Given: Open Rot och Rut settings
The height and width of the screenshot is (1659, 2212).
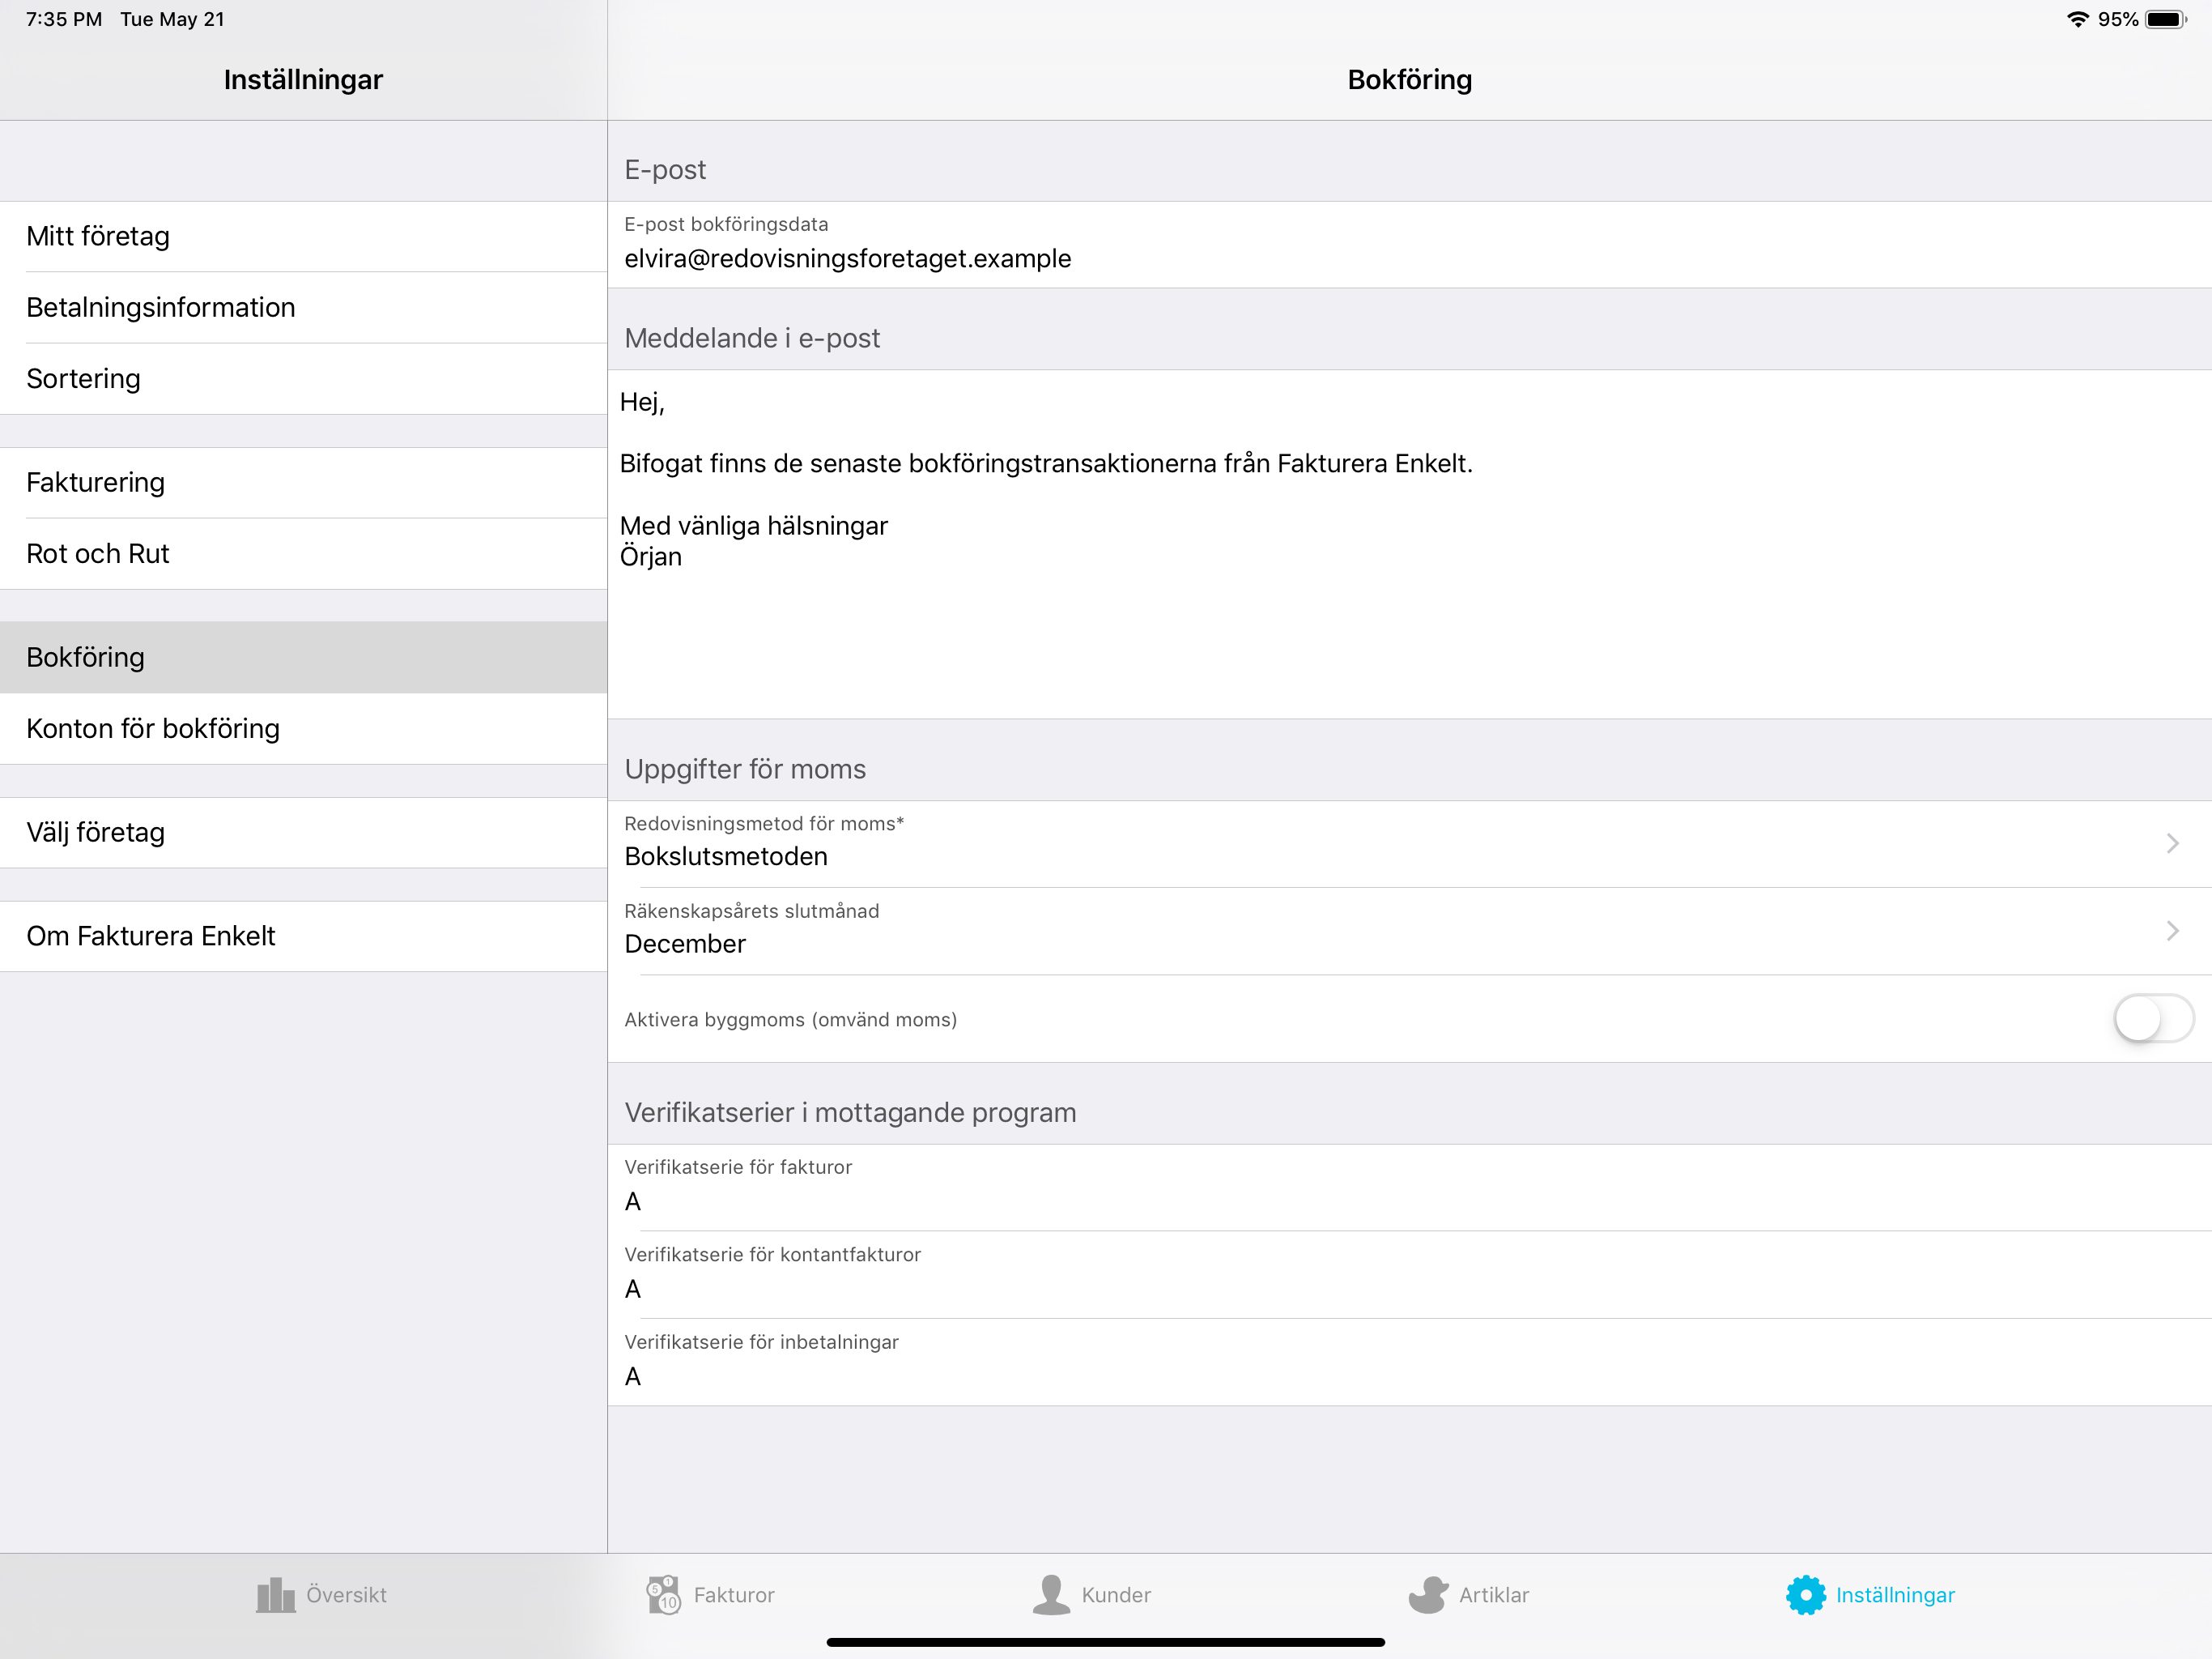Looking at the screenshot, I should click(304, 553).
